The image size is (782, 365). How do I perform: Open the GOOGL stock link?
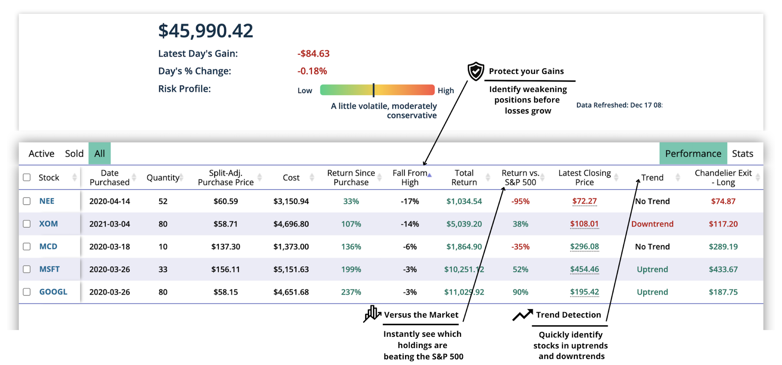(x=53, y=292)
